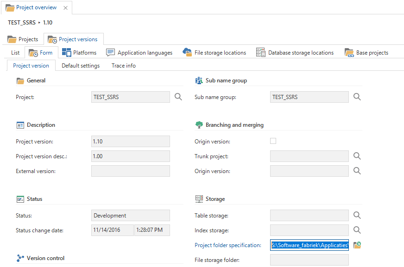Open the Origin version lookup below Trunk project
The height and width of the screenshot is (267, 404).
(x=357, y=171)
